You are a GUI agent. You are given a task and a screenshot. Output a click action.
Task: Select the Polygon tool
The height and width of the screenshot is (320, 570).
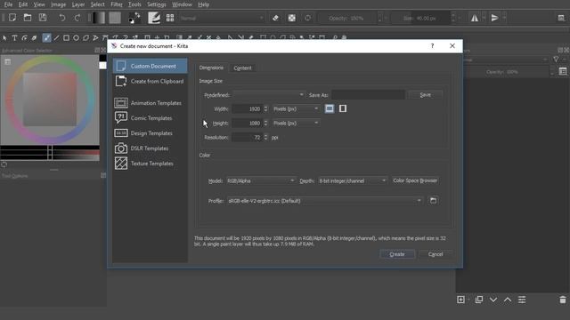[85, 37]
